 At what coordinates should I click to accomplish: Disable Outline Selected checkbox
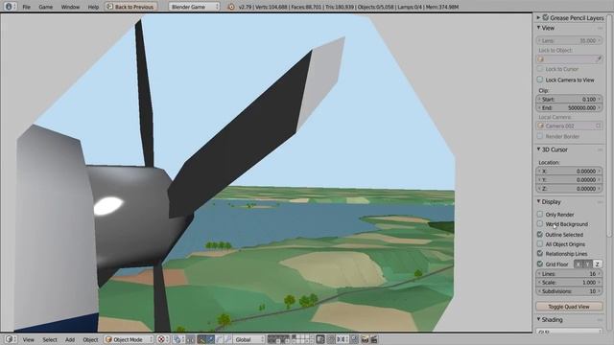click(540, 234)
